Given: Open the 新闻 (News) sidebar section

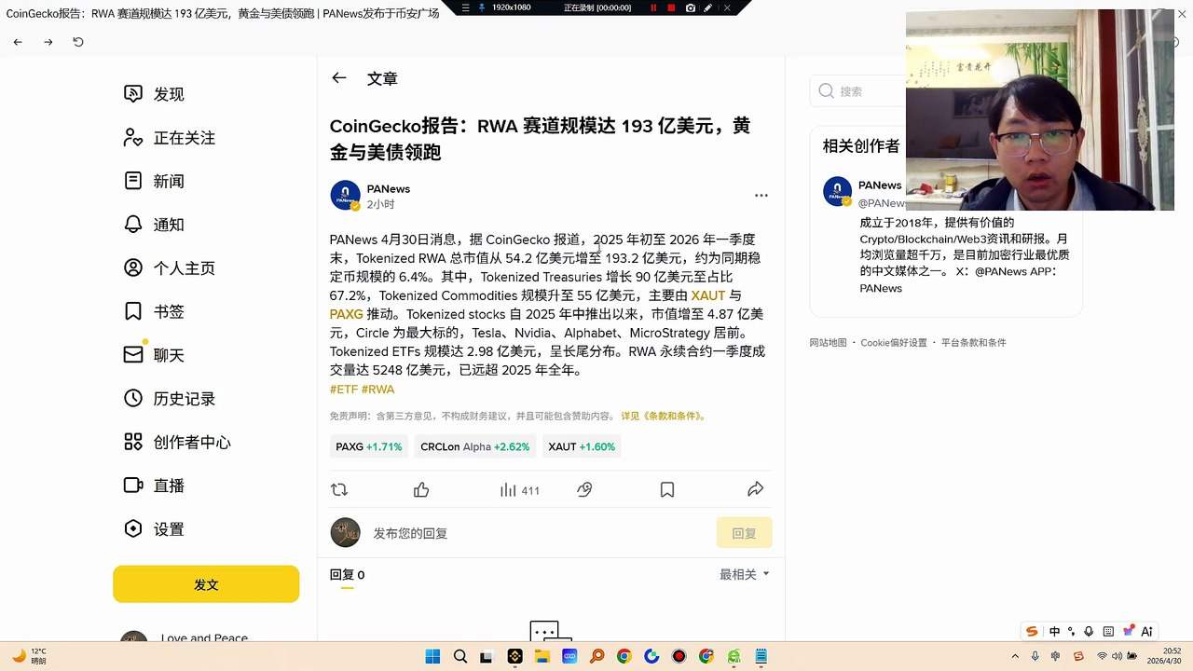Looking at the screenshot, I should point(155,181).
